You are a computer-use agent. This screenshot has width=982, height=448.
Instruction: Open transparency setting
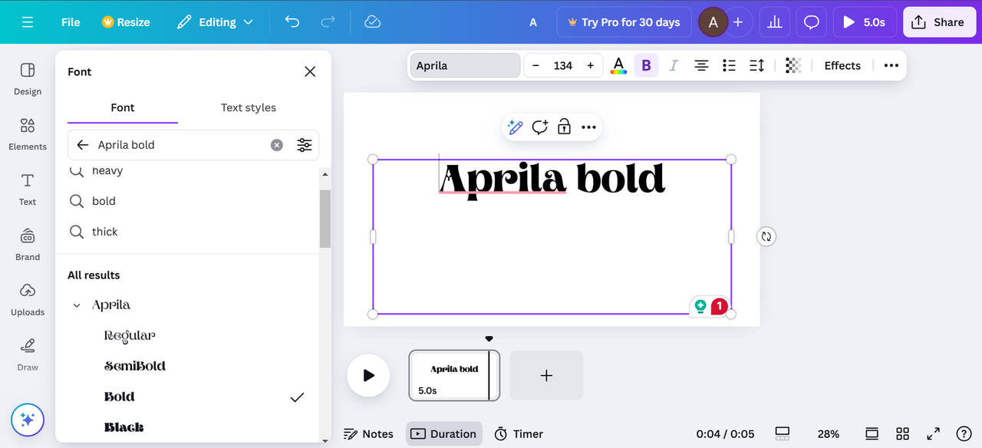793,66
